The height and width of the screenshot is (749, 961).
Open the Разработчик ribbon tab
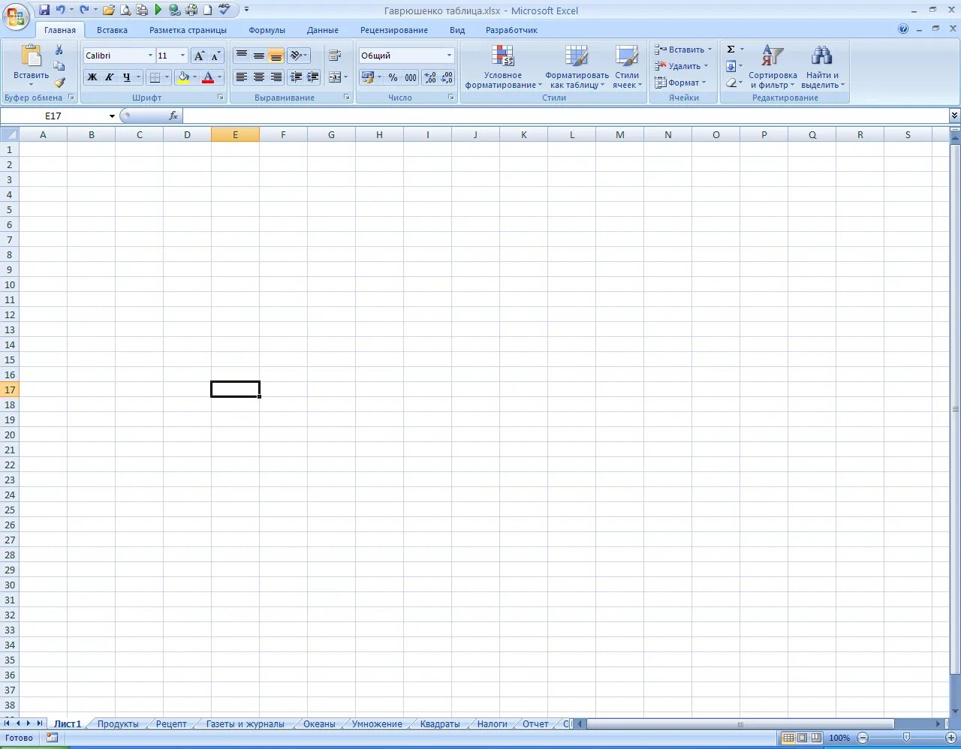pyautogui.click(x=511, y=30)
